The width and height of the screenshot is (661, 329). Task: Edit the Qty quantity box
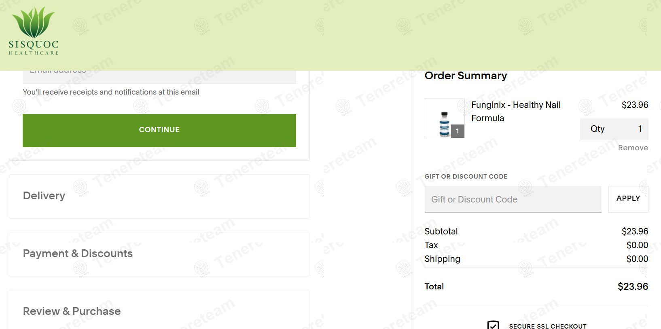[614, 129]
